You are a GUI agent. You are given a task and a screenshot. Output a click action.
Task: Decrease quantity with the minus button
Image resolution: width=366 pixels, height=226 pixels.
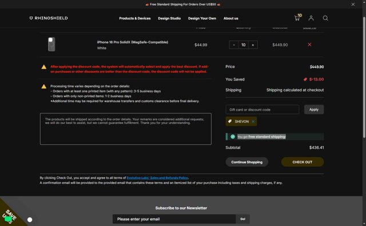234,45
